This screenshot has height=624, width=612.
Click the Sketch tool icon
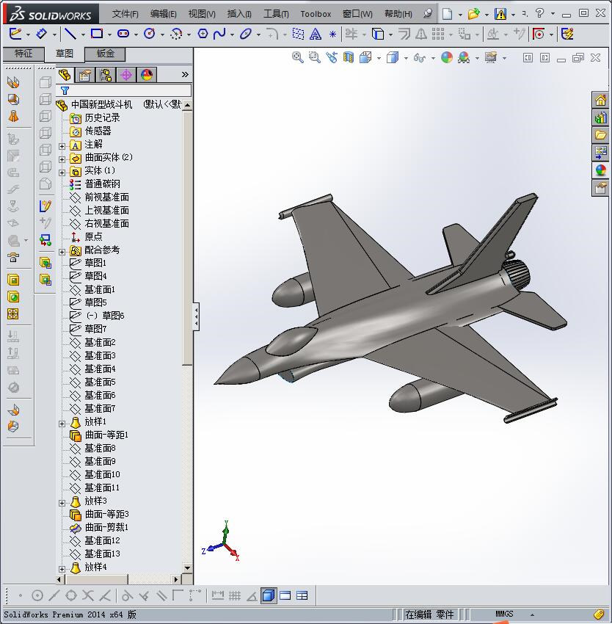coord(15,35)
